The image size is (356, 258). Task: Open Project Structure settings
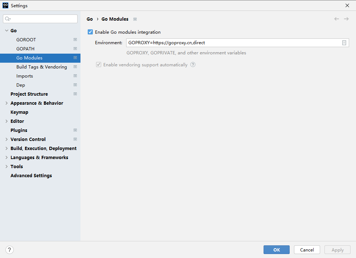pyautogui.click(x=40, y=94)
